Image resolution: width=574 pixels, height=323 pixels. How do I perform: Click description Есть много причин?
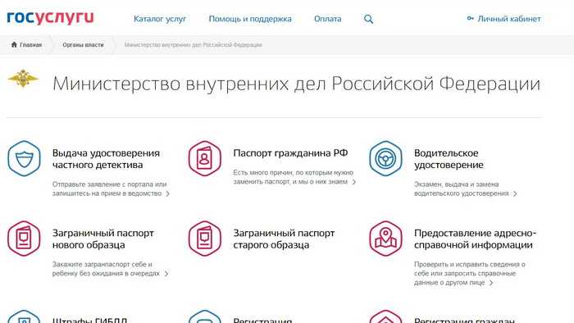[294, 177]
